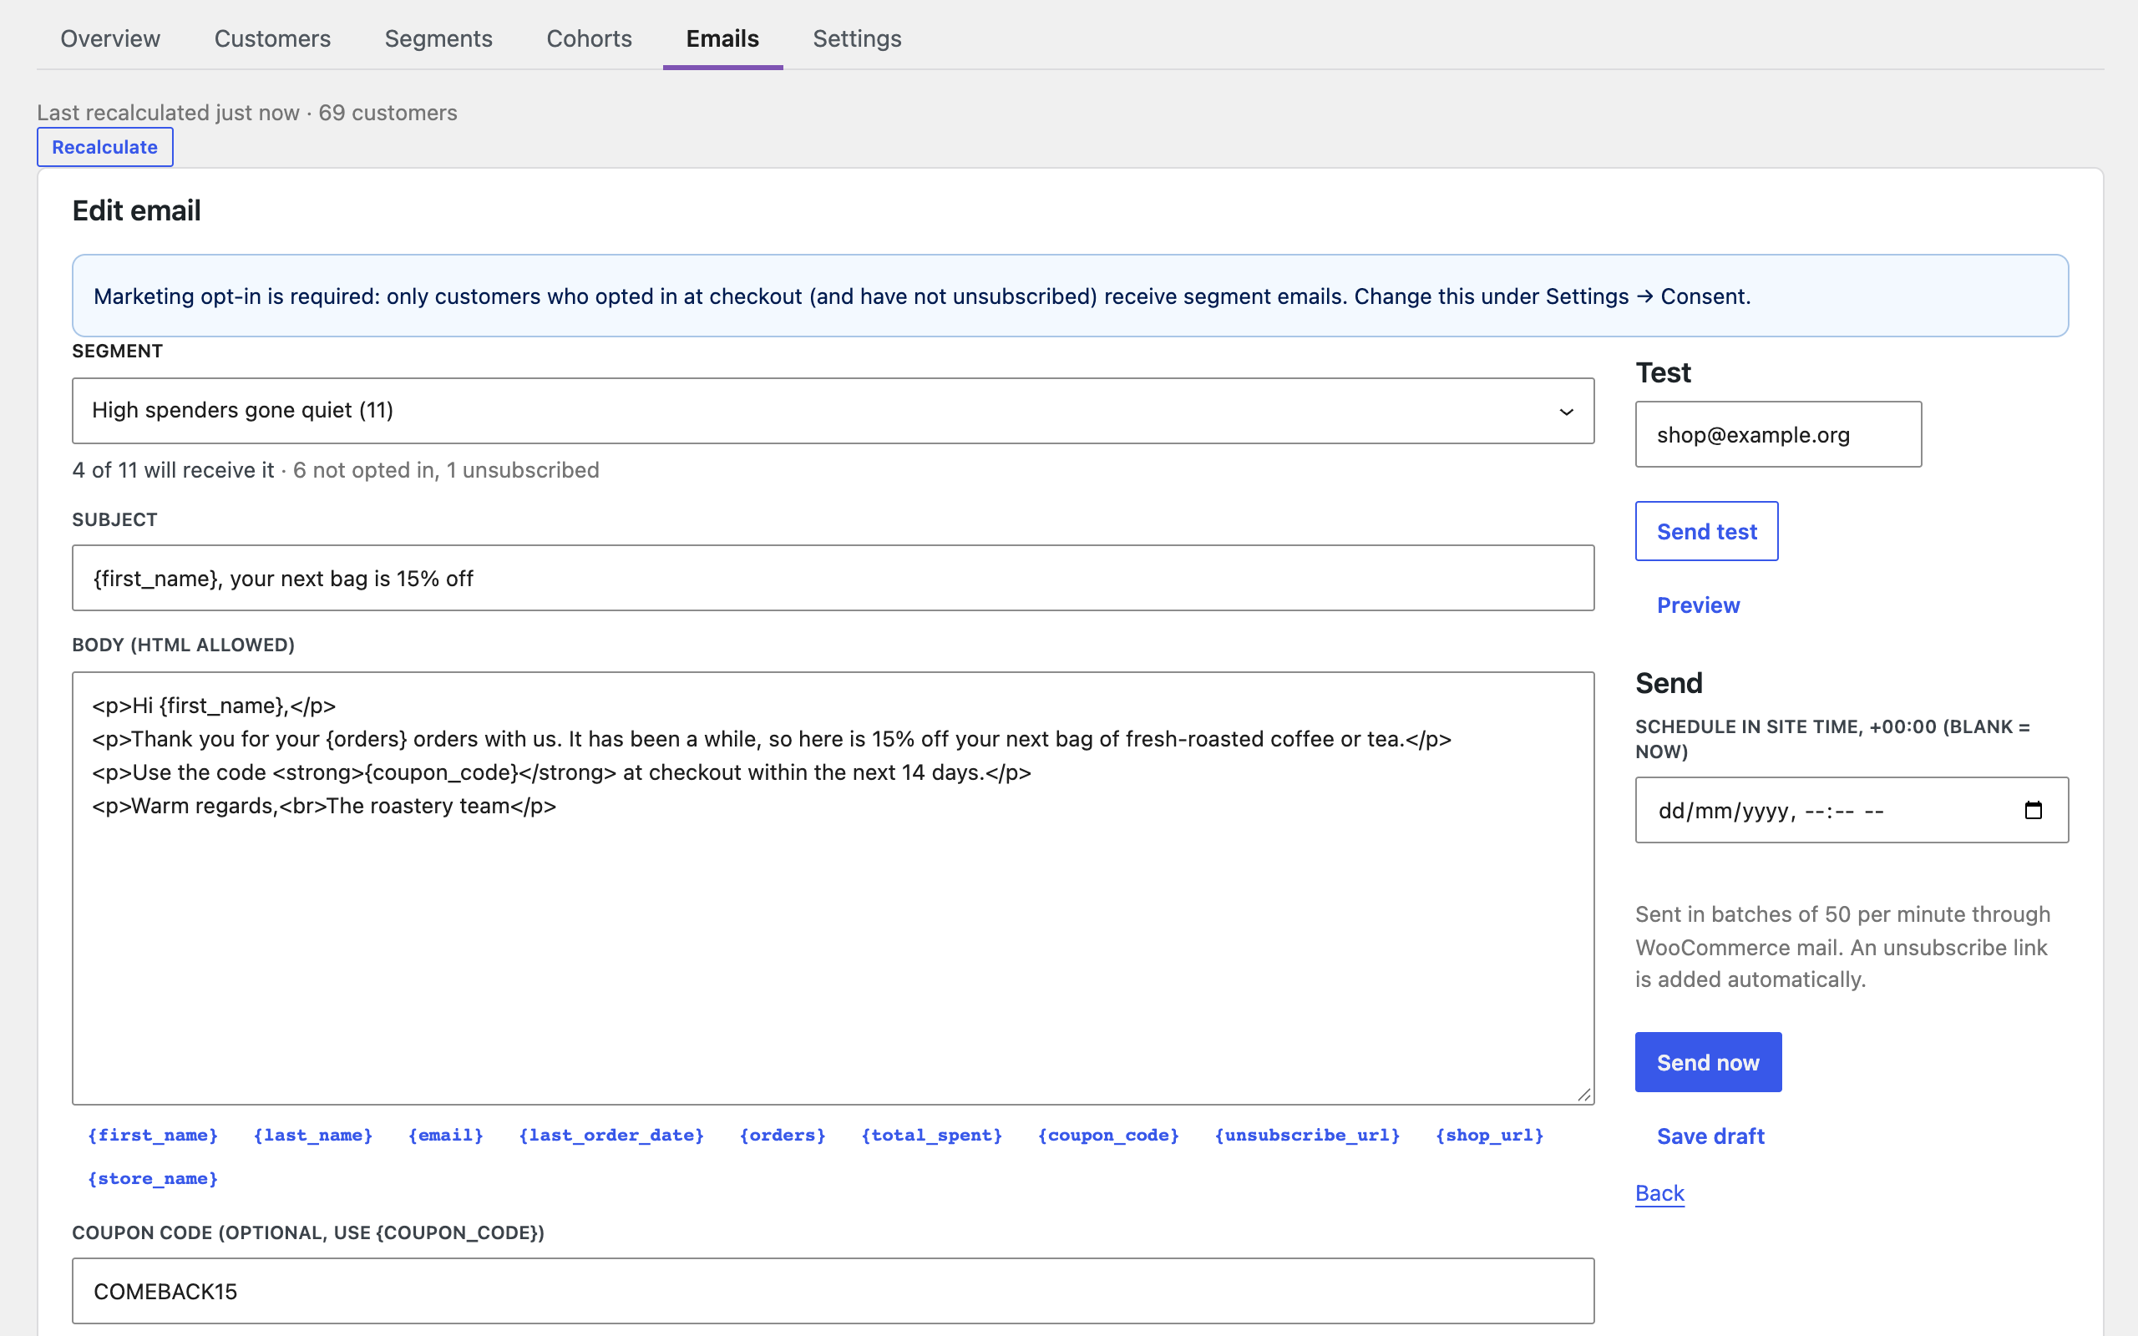Insert the {shop_url} placeholder tag

point(1490,1135)
